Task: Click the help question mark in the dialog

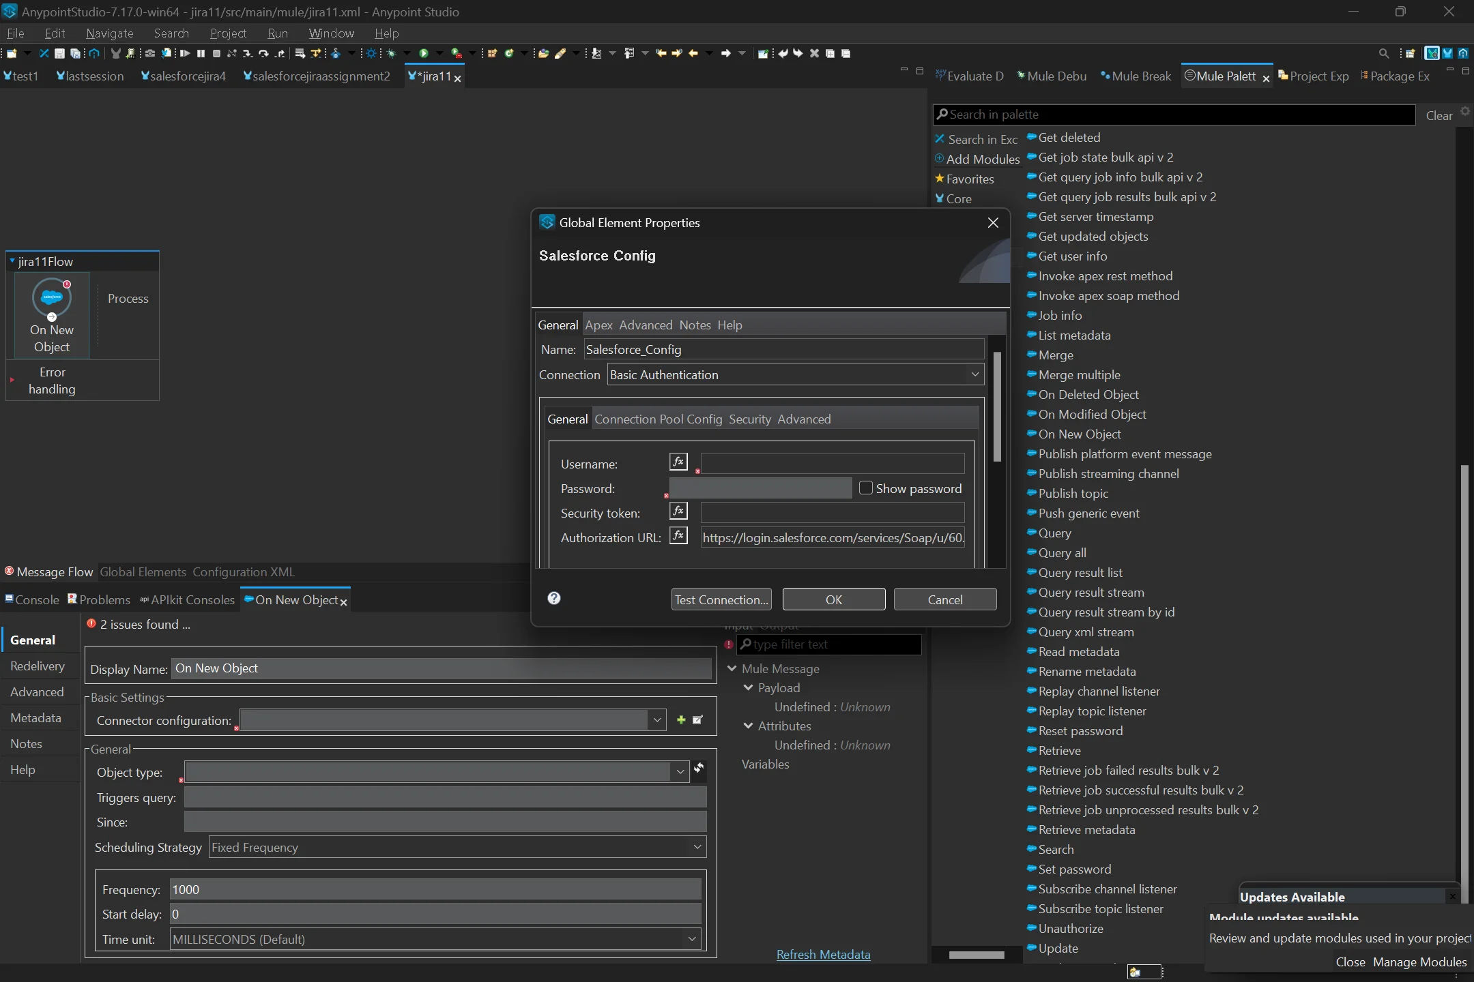Action: (x=553, y=598)
